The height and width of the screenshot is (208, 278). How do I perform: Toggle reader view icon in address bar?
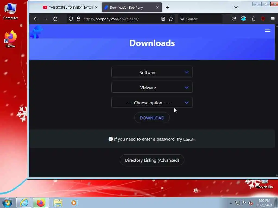(163, 19)
